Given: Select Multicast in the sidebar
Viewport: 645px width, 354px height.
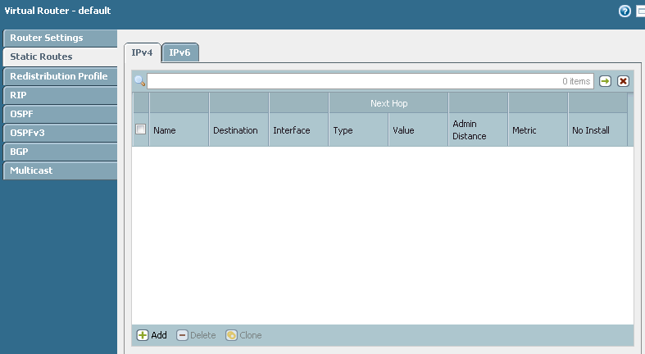Looking at the screenshot, I should point(32,170).
